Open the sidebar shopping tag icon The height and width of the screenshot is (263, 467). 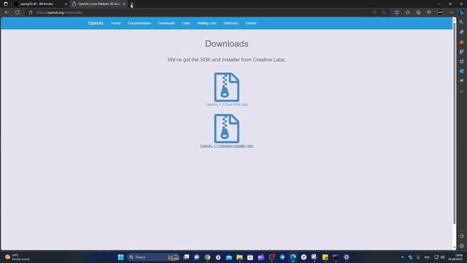point(461,32)
